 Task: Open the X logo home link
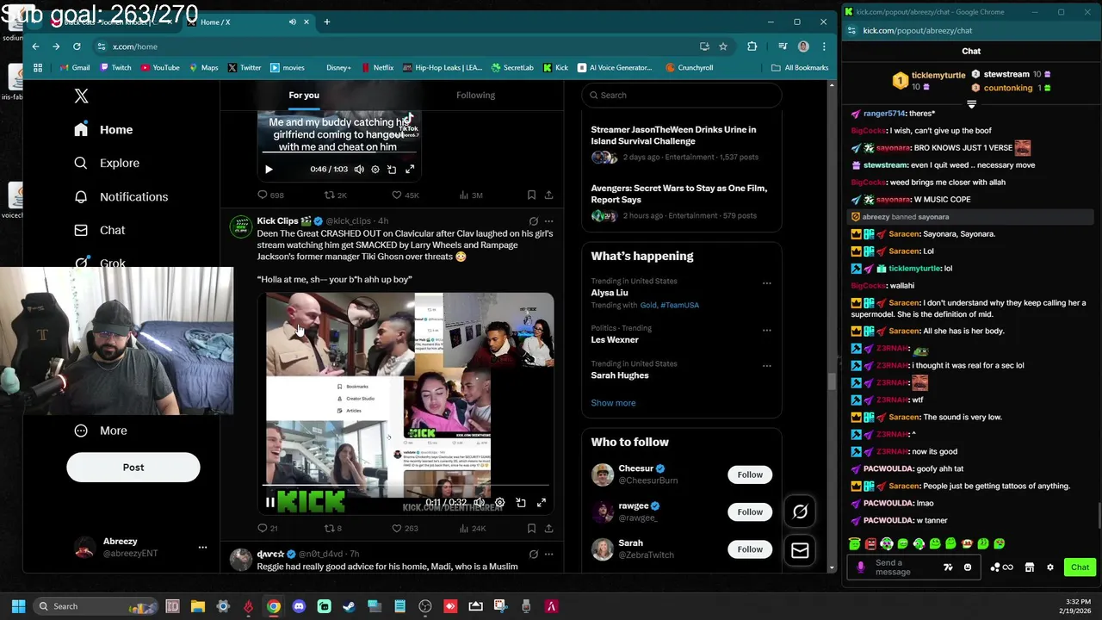81,96
